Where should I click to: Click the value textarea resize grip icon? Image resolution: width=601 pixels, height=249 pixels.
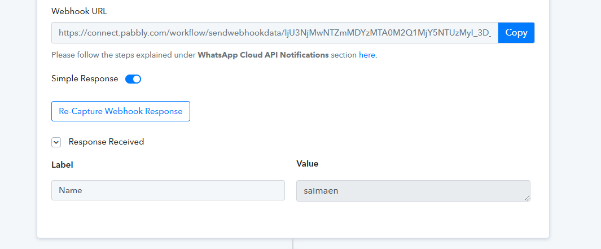tap(528, 198)
